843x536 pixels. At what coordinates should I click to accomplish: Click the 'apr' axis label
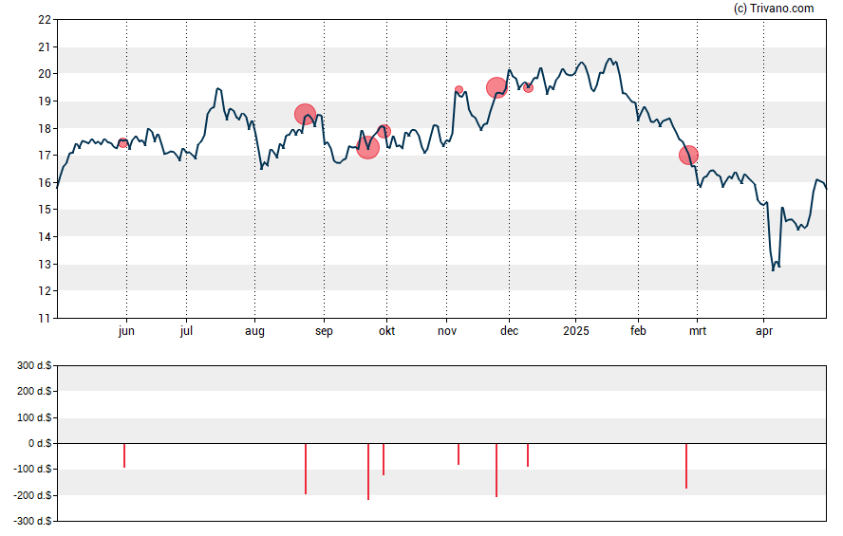[764, 331]
